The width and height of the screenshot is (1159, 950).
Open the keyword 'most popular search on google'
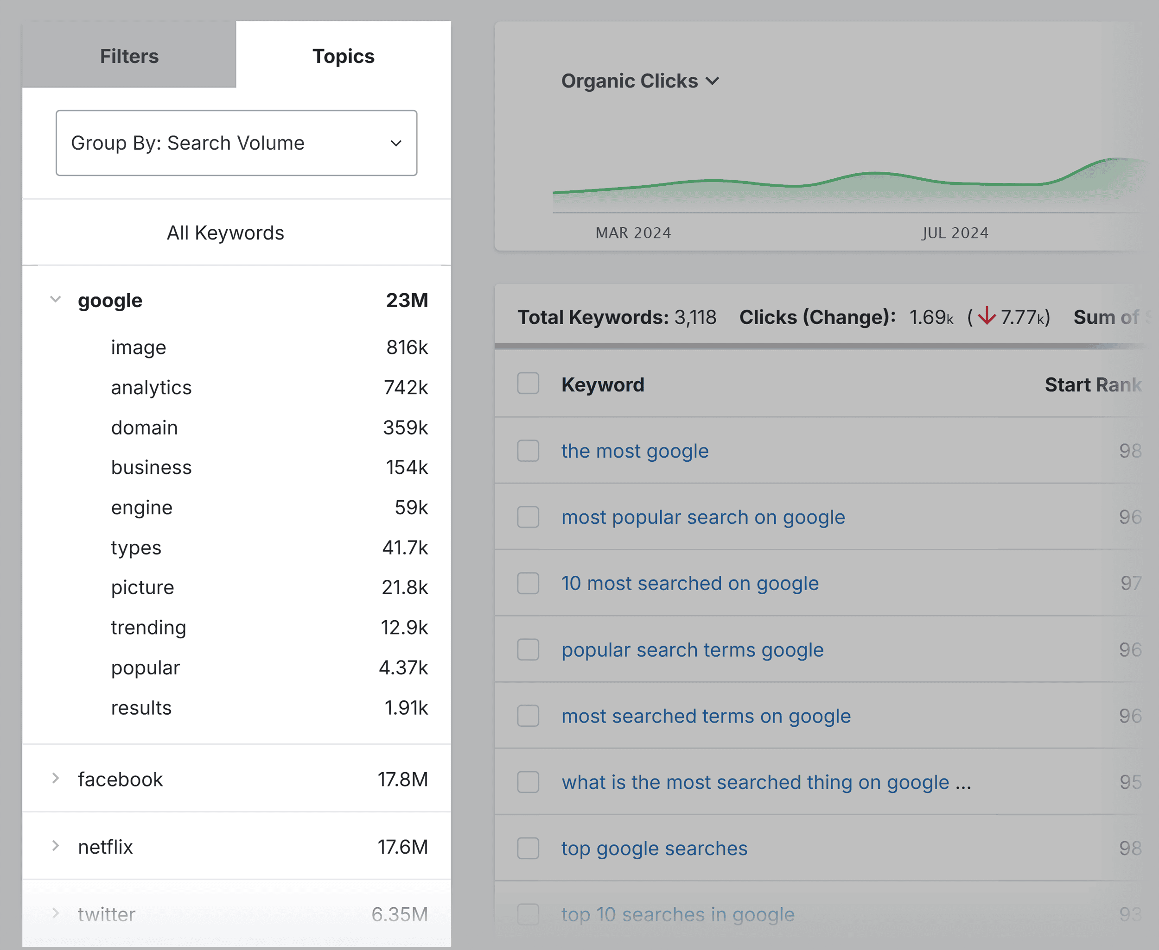[x=703, y=517]
